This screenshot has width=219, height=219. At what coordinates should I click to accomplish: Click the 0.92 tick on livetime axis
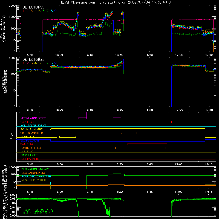[x=13, y=212]
